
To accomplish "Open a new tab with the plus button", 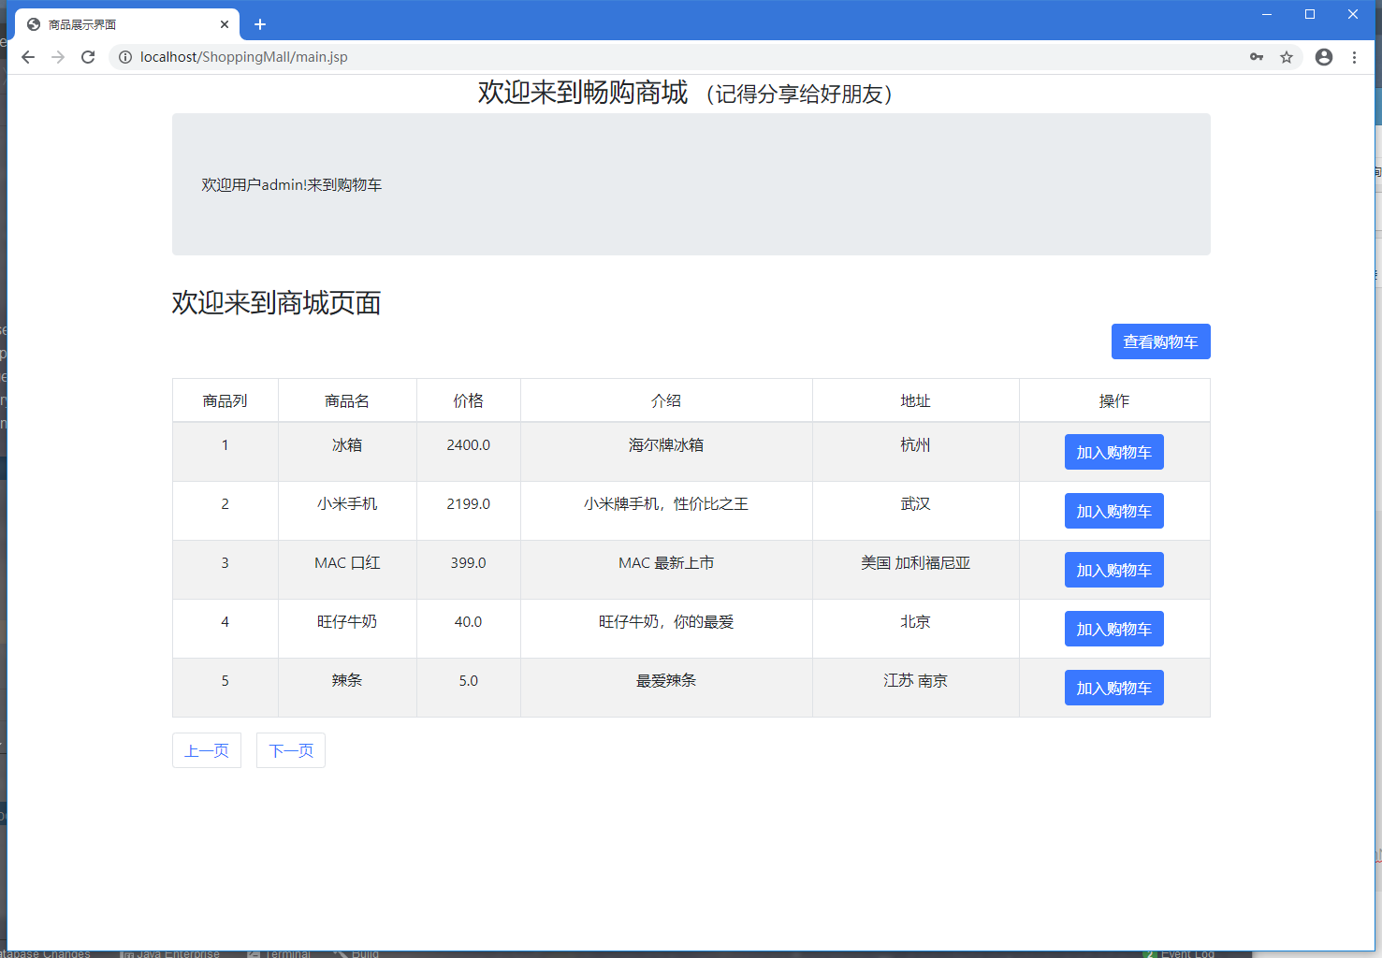I will pos(260,24).
